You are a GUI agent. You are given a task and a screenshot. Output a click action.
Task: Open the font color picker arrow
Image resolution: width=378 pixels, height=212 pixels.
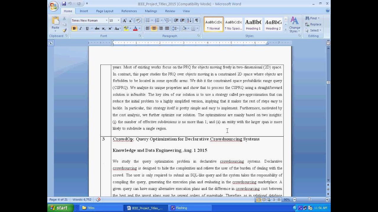coord(139,29)
